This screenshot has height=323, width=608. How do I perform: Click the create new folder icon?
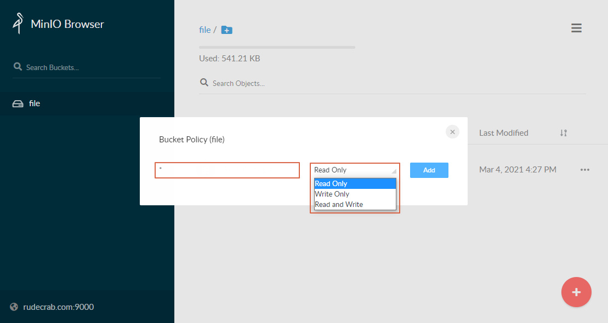pyautogui.click(x=227, y=30)
